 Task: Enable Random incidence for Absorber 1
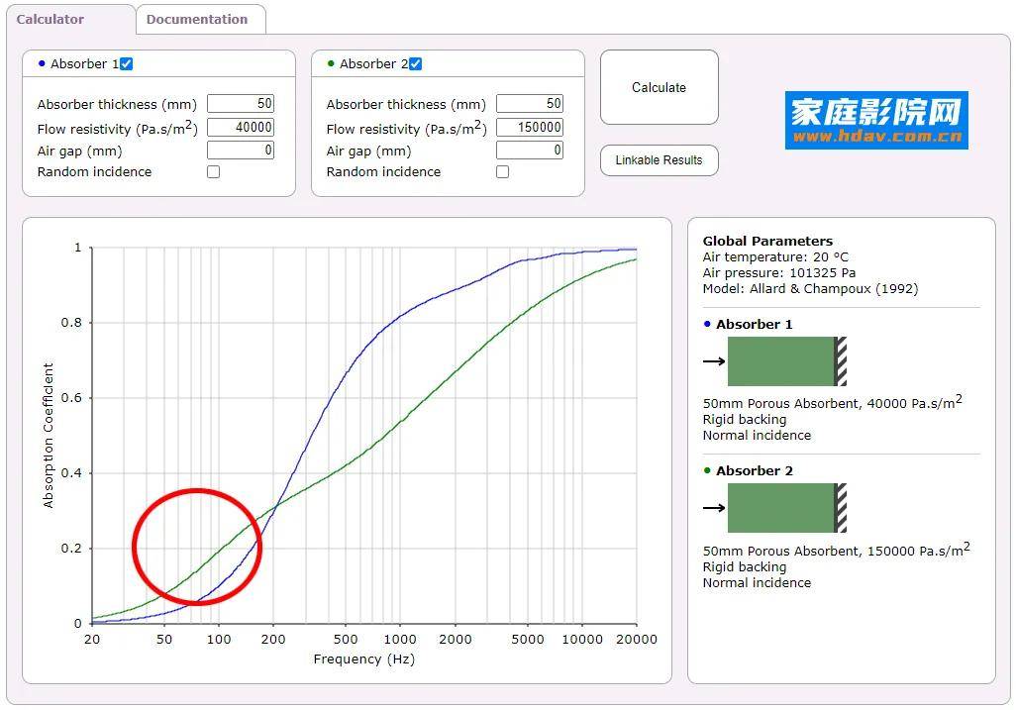coord(213,172)
